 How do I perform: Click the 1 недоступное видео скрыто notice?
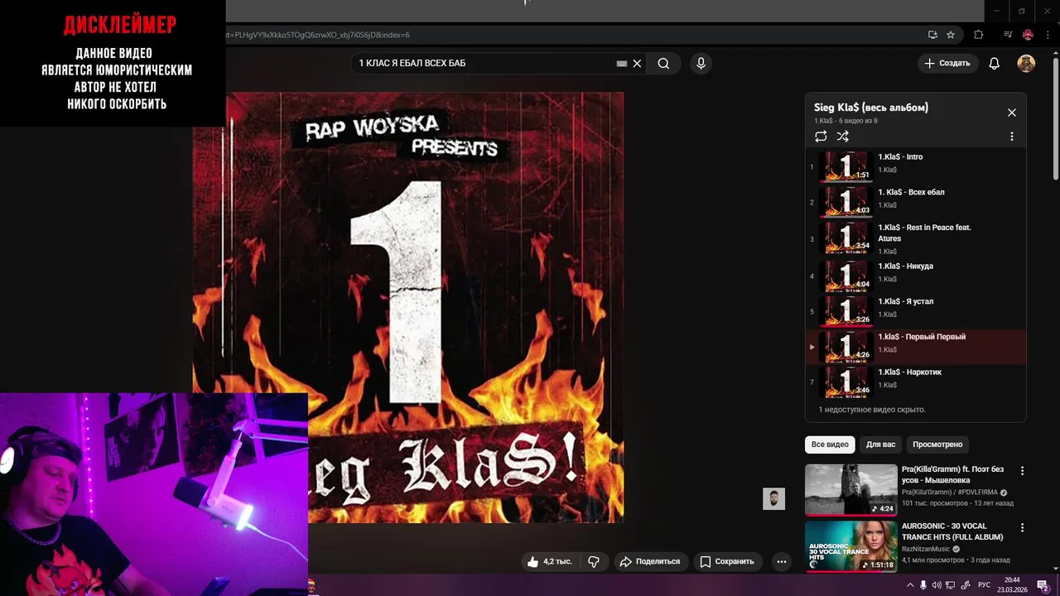click(x=872, y=410)
